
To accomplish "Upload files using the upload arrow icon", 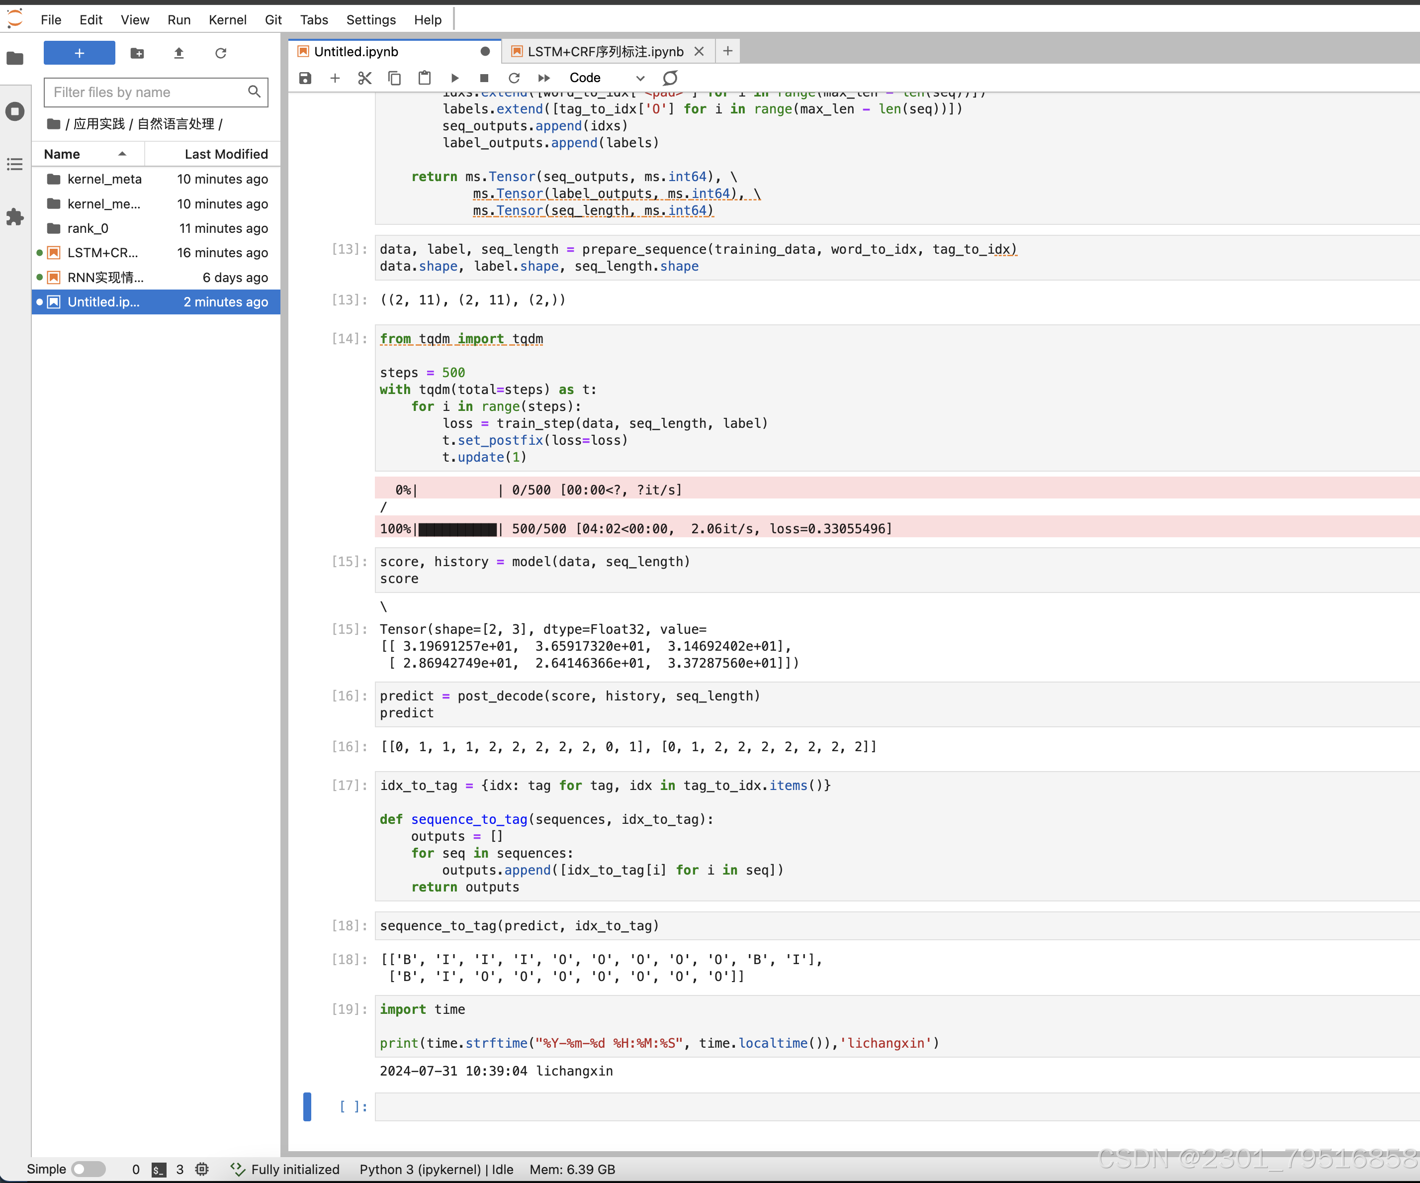I will point(178,53).
